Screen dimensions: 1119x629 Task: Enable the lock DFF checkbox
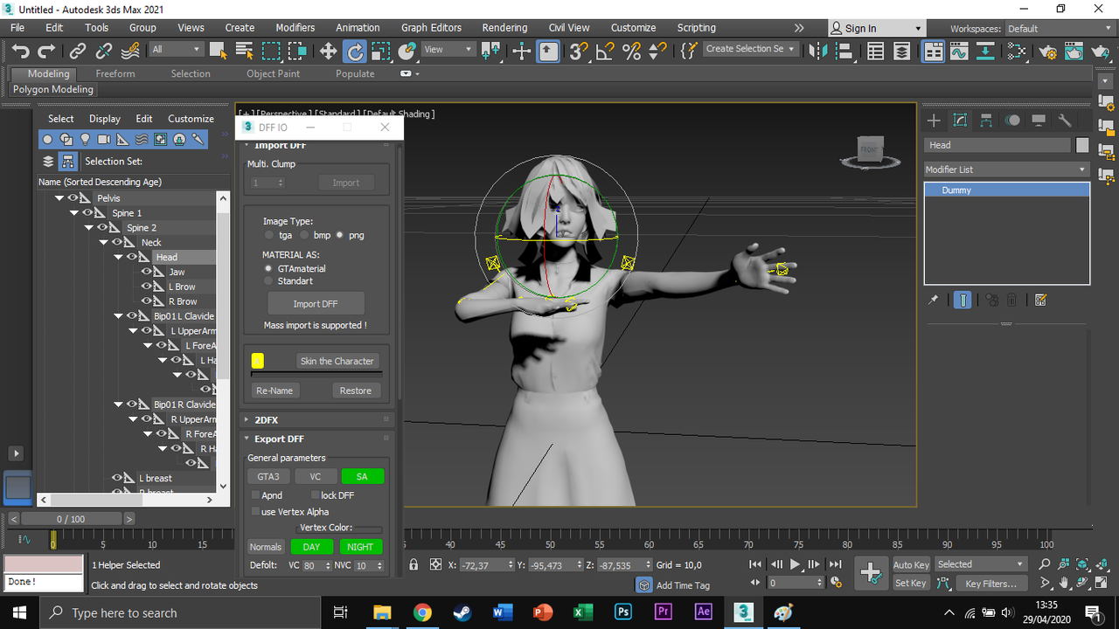[315, 495]
